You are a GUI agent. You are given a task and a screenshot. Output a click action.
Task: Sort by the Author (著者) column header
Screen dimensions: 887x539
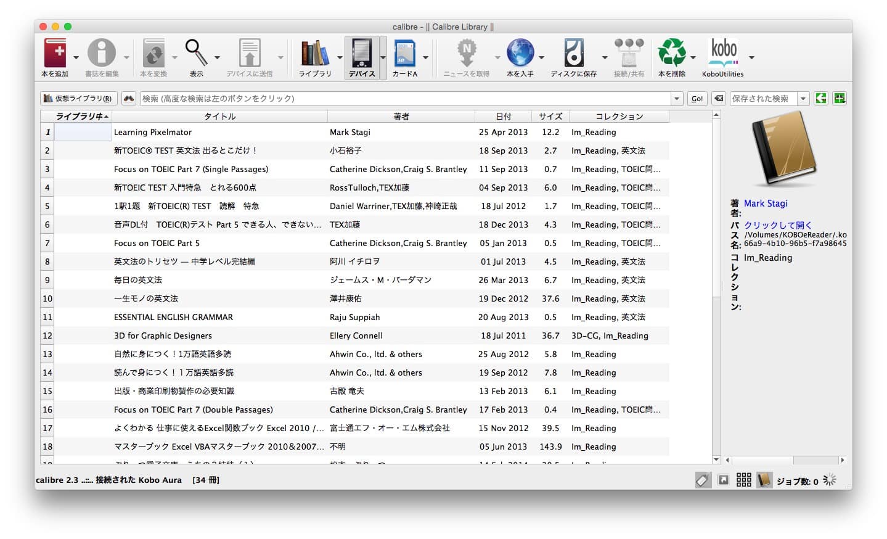401,116
